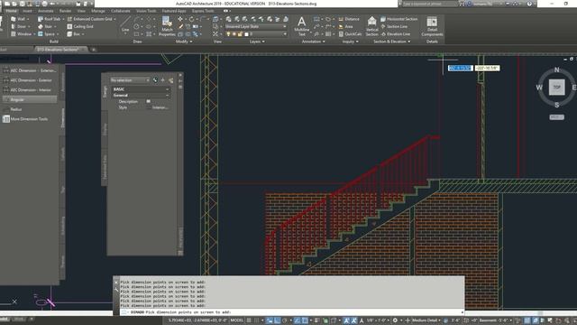
Task: Expand the Modify panel dropdown
Action: 184,42
